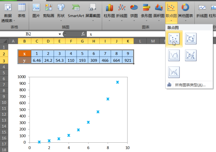Expand the 形状 shapes dropdown
Screen dimensions: 216x152
(x=61, y=20)
